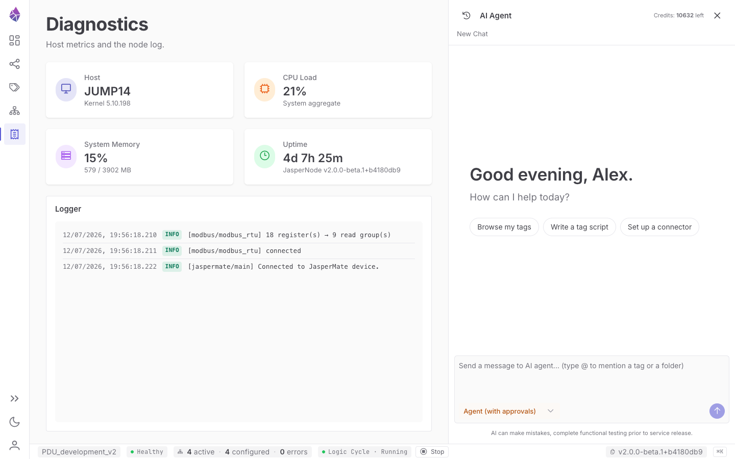Click Kernel 5.10.198 text
The width and height of the screenshot is (735, 459).
107,103
